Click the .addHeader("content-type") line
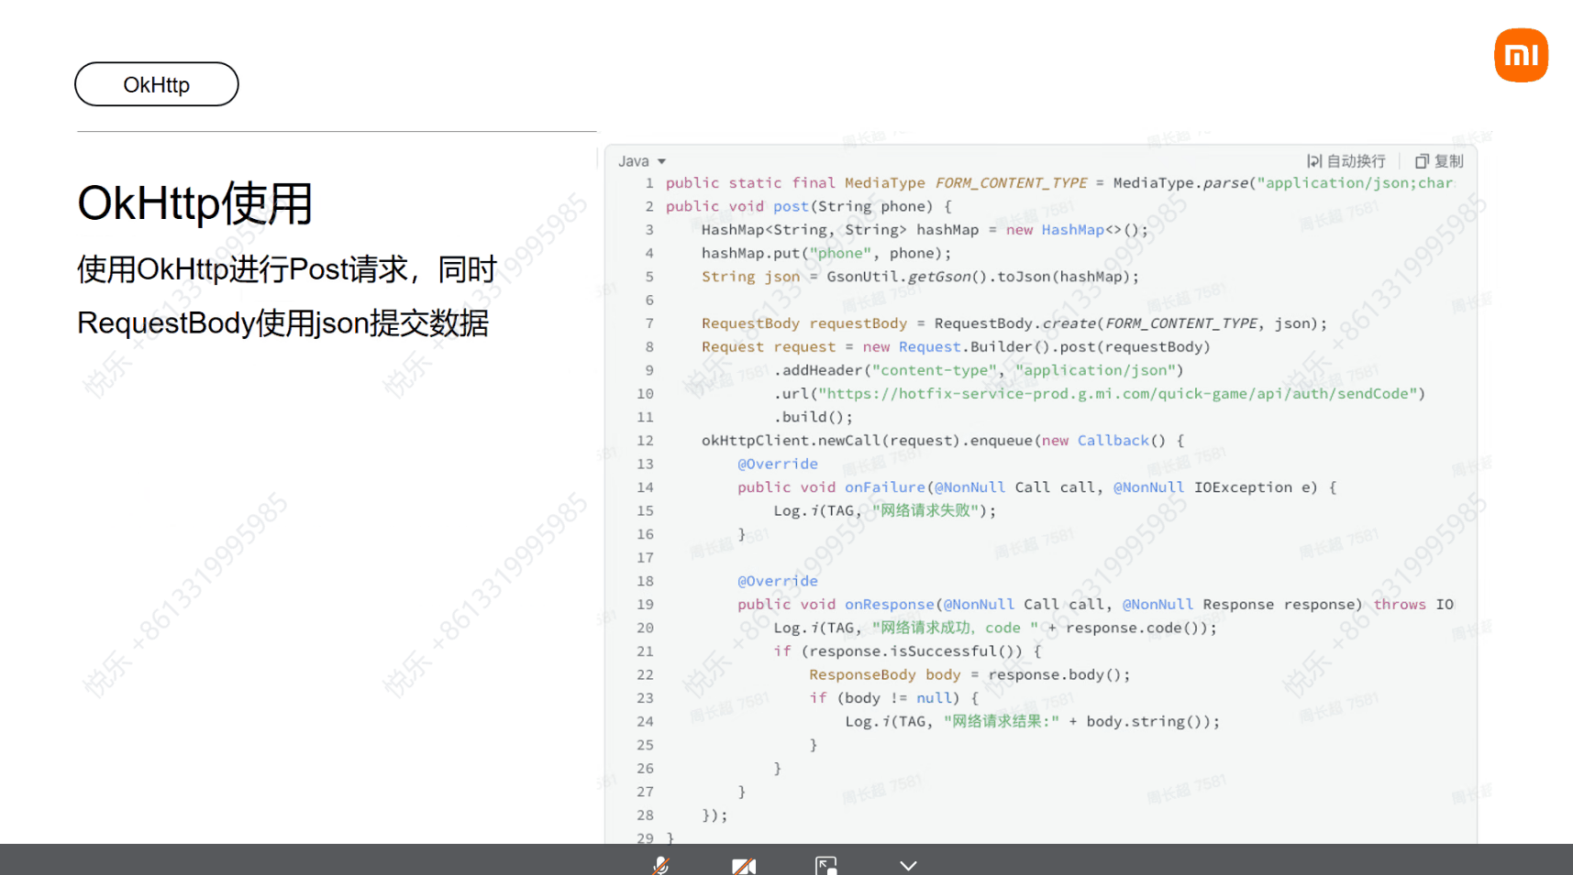1573x875 pixels. (979, 370)
